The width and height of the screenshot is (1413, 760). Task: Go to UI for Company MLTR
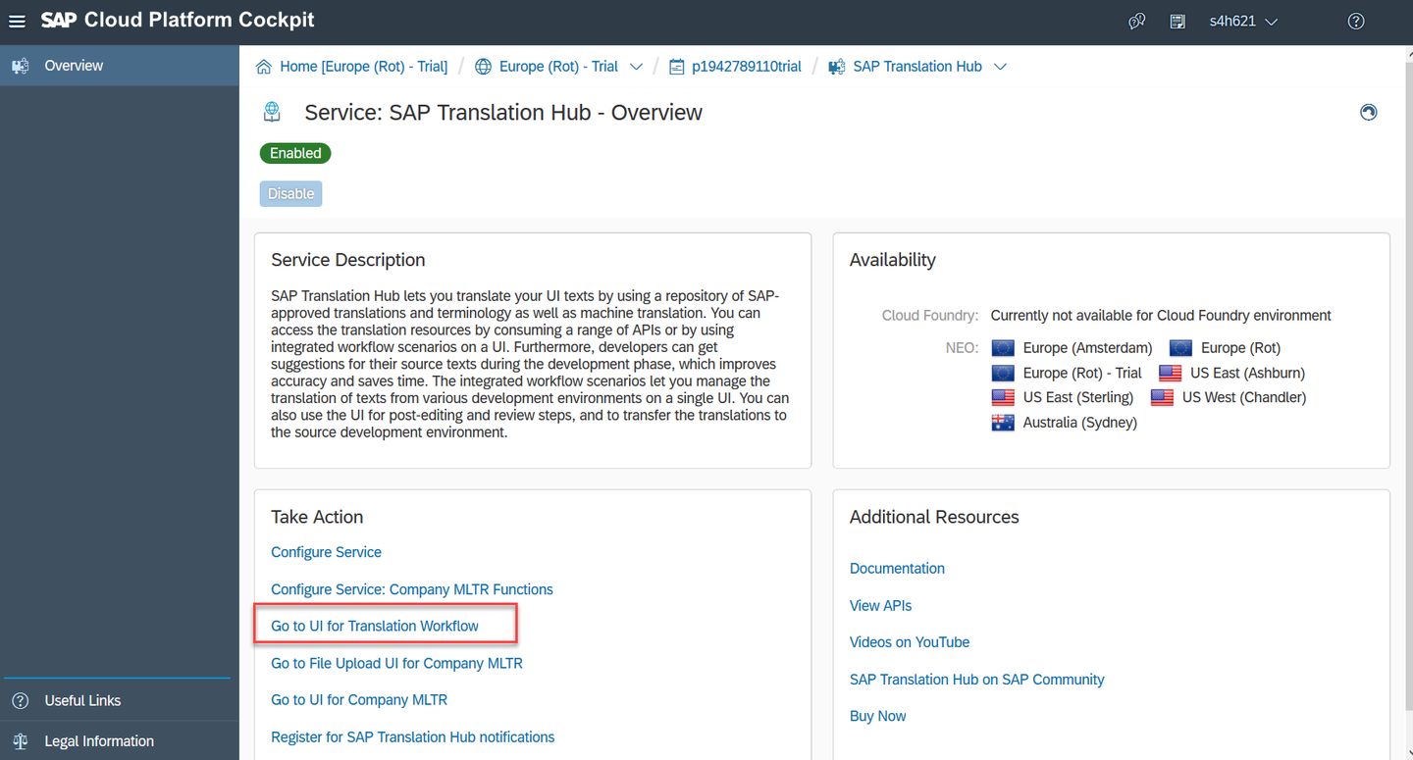click(x=359, y=699)
